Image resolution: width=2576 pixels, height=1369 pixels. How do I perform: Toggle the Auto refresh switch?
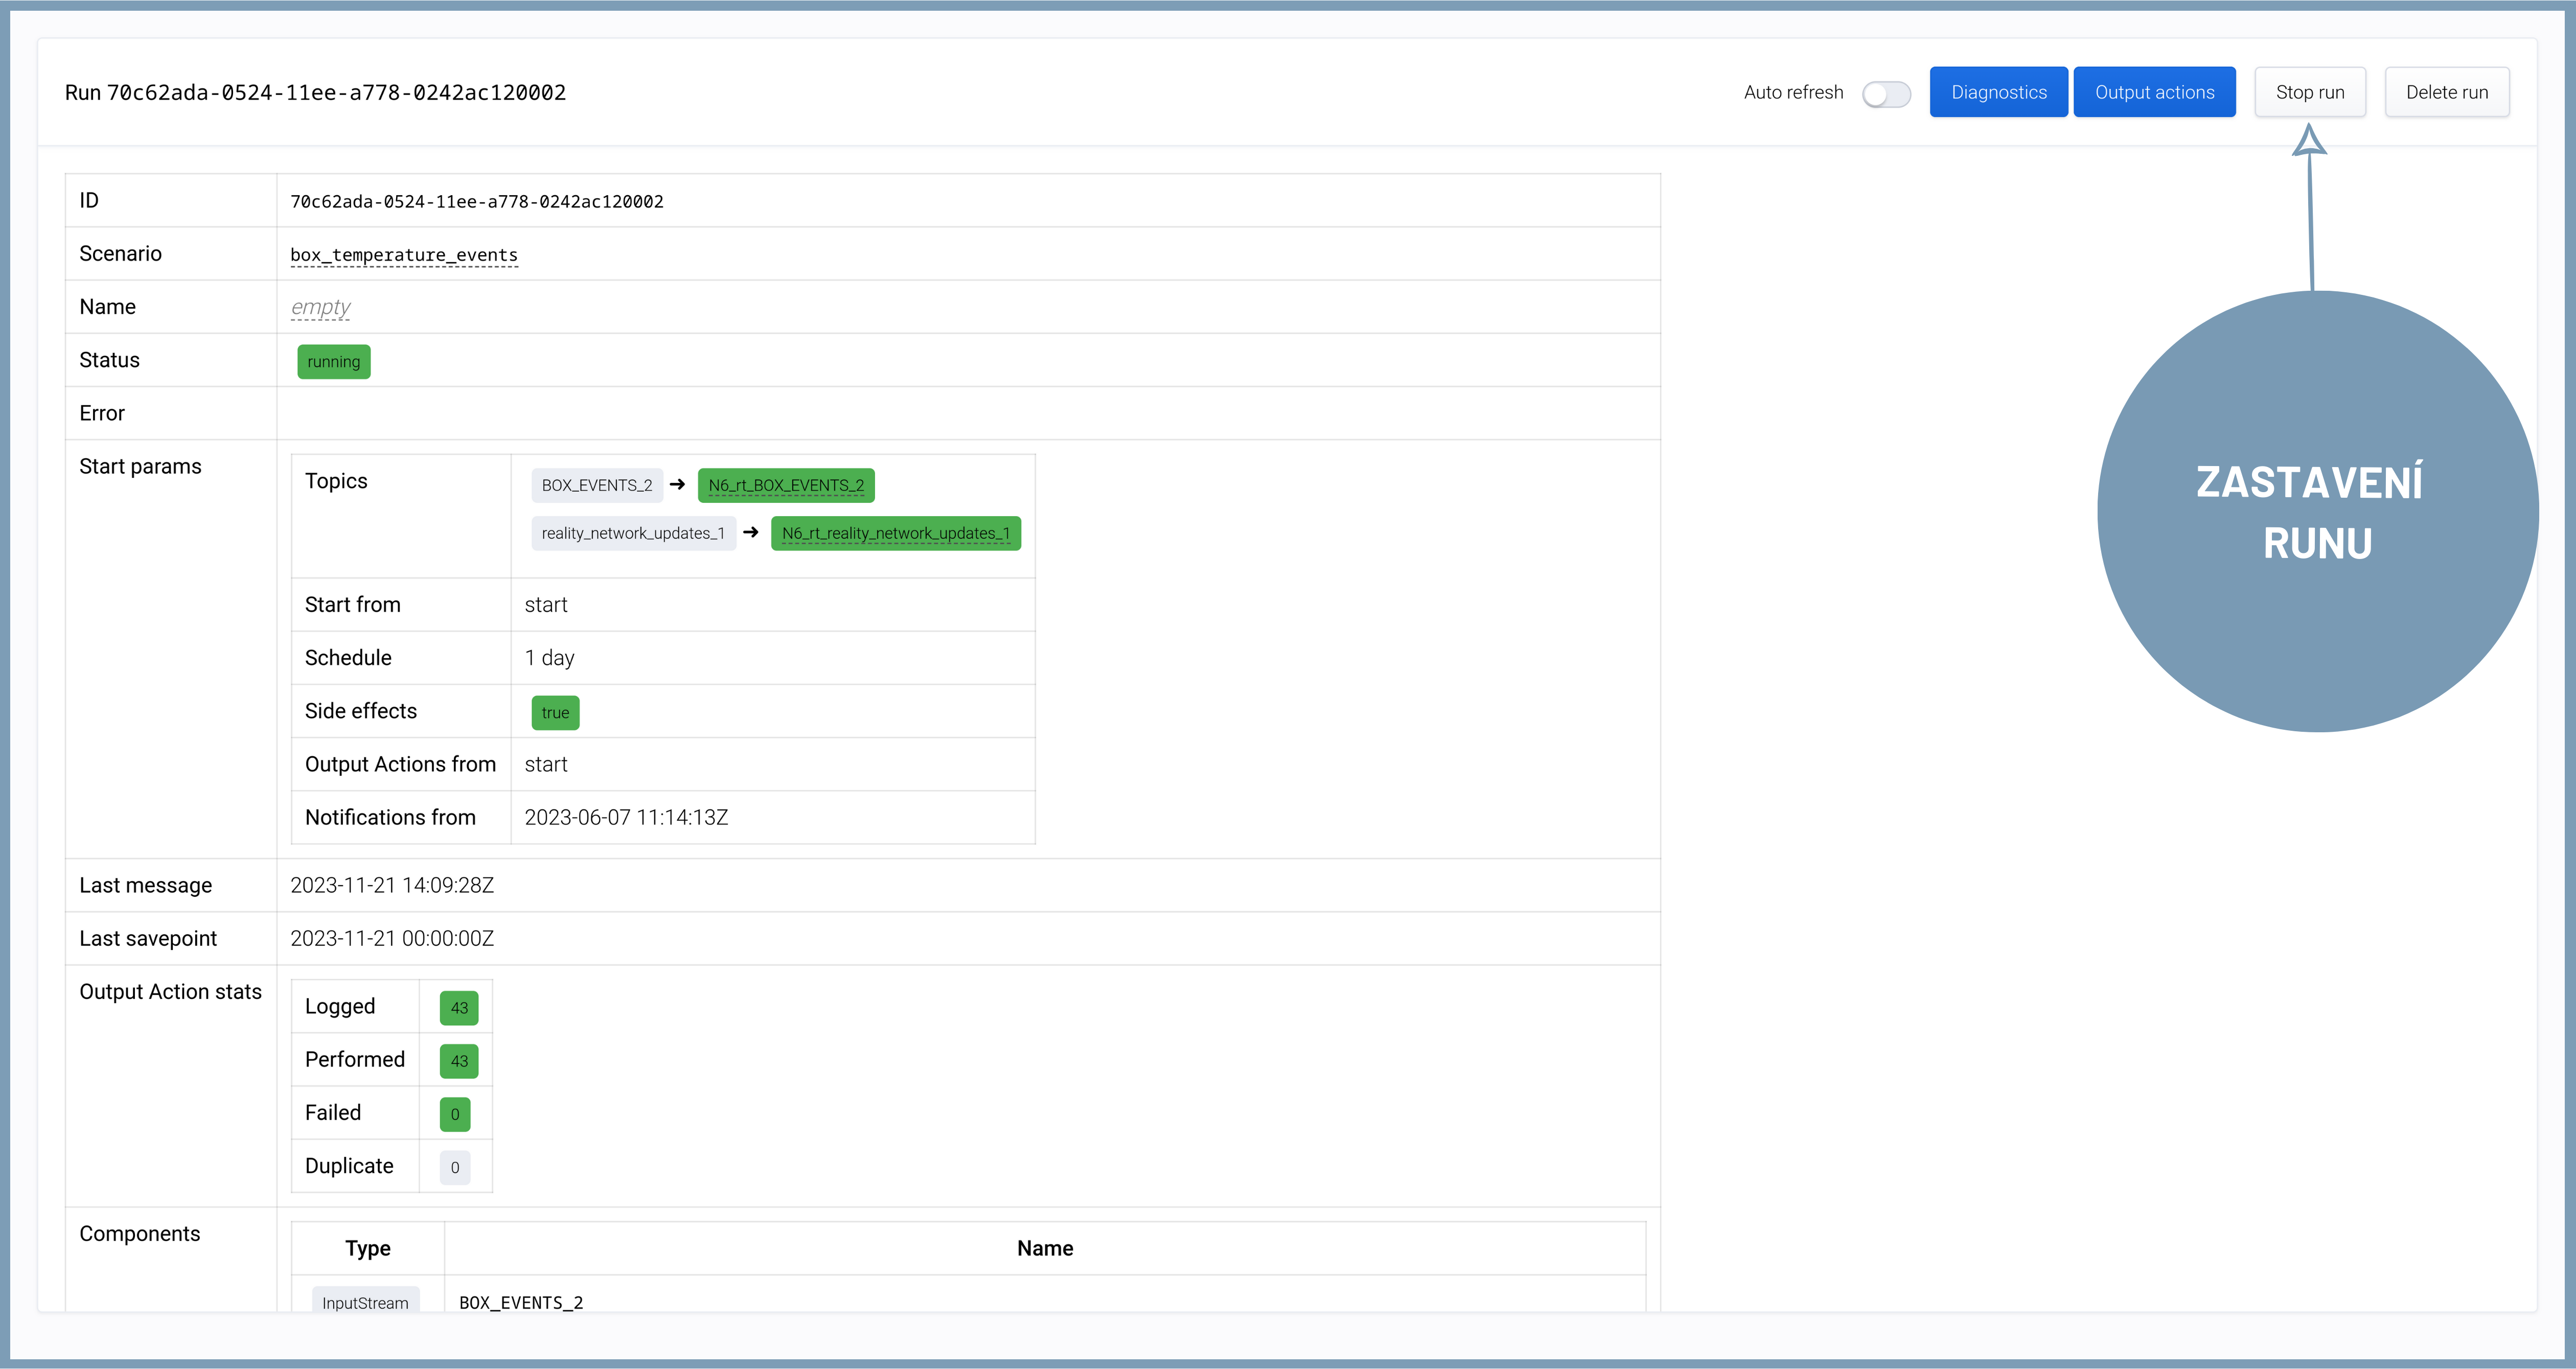click(x=1886, y=93)
